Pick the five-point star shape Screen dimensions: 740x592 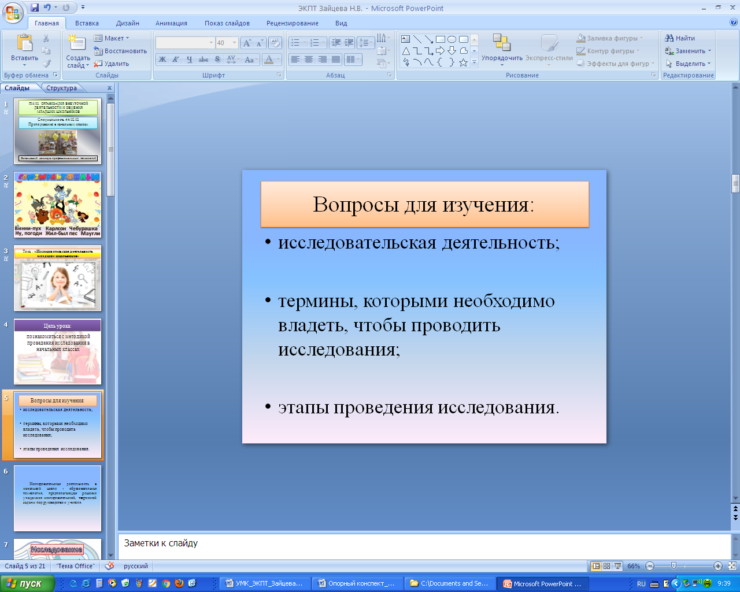click(463, 62)
